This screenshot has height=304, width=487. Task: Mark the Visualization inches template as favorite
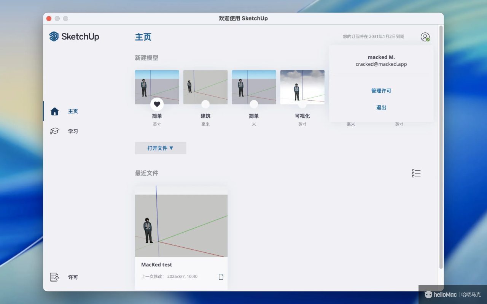302,104
